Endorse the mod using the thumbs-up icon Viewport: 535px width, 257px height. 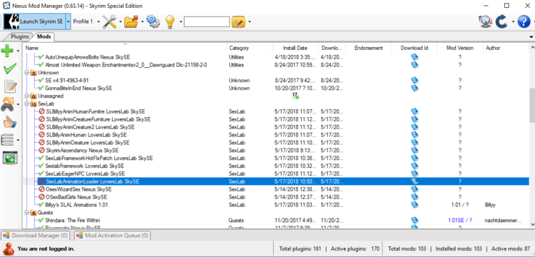(10, 122)
